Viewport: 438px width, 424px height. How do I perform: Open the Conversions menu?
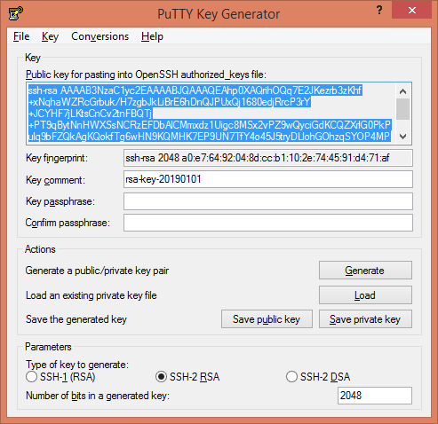(100, 36)
